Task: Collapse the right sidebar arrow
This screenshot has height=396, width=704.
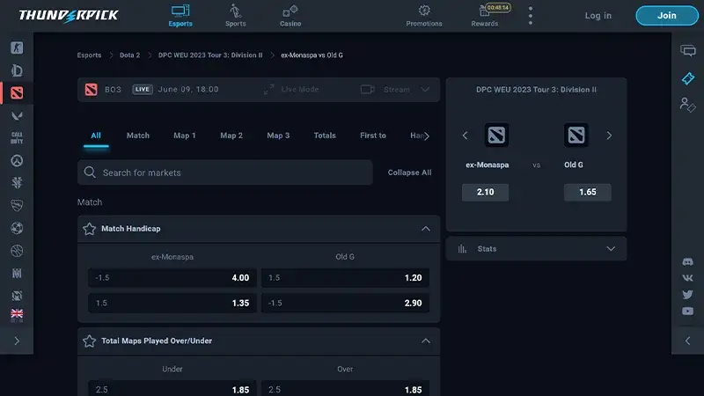Action: pyautogui.click(x=687, y=341)
